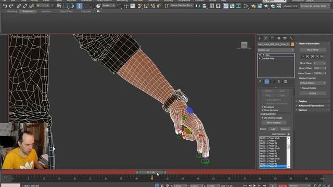Screen dimensions: 333x187
Task: Click the orange object color swatch
Action: 292,44
